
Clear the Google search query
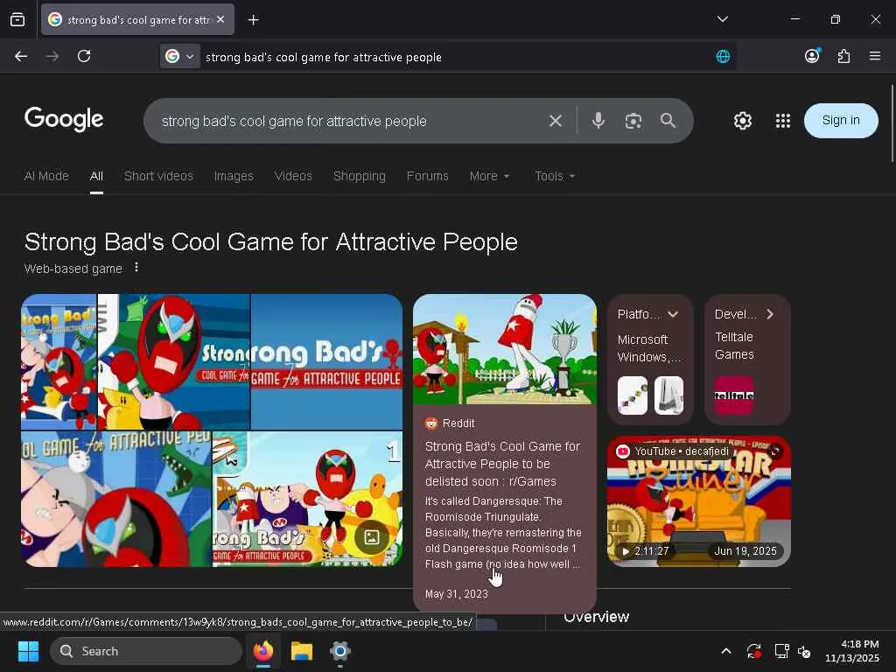pos(556,121)
